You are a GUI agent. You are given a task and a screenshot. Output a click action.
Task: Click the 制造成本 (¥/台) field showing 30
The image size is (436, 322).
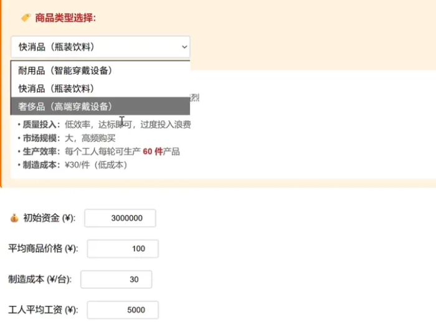coord(116,280)
